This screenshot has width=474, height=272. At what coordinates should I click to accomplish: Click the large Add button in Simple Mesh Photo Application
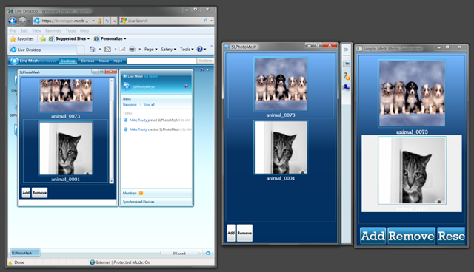coord(373,236)
